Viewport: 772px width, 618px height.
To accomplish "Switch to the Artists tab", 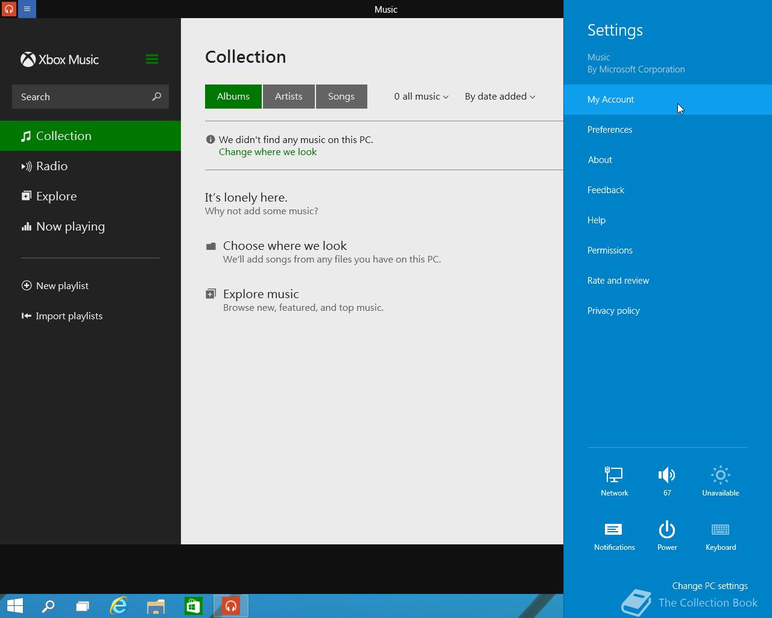I will point(289,97).
